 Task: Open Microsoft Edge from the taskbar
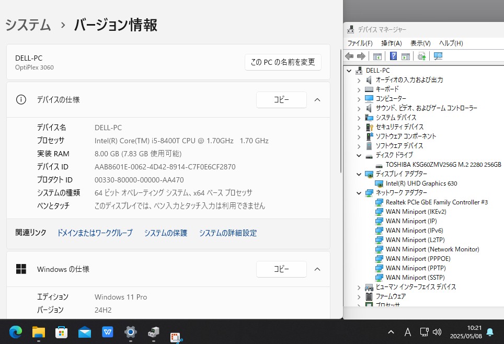click(x=16, y=332)
